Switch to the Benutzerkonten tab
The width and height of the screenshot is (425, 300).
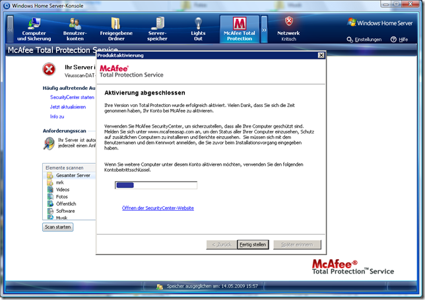75,29
